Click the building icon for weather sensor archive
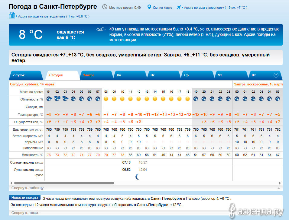Viewport: 289px width, 220px height. [12, 15]
